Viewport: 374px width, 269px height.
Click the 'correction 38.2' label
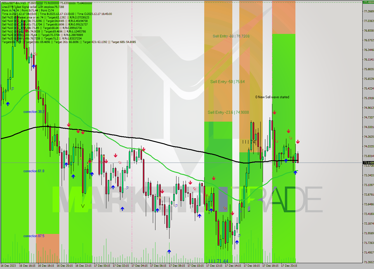(34, 112)
